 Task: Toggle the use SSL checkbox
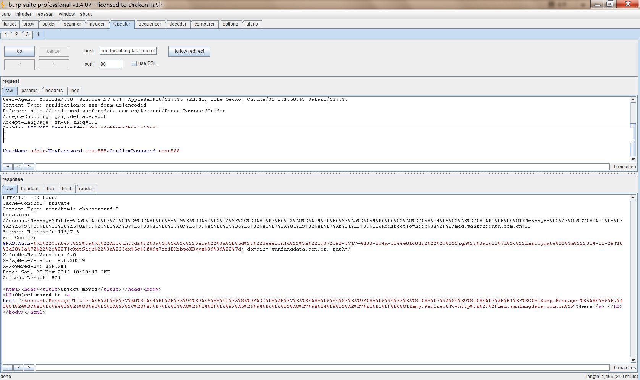click(x=134, y=64)
